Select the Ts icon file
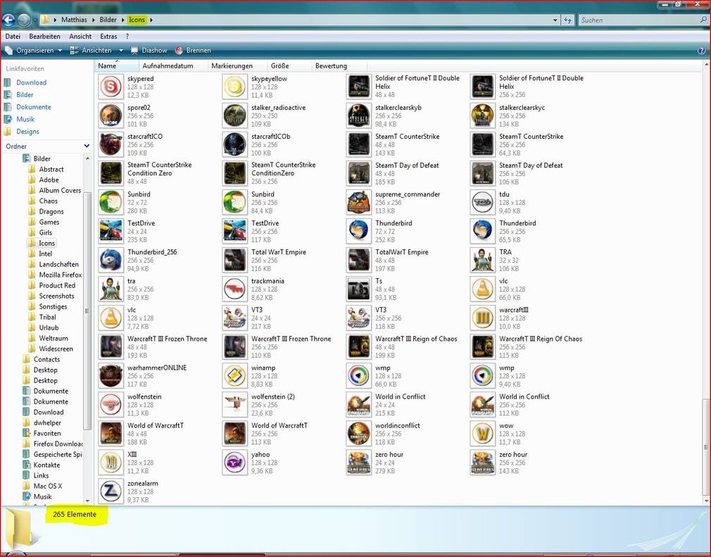This screenshot has width=711, height=557. click(x=359, y=289)
